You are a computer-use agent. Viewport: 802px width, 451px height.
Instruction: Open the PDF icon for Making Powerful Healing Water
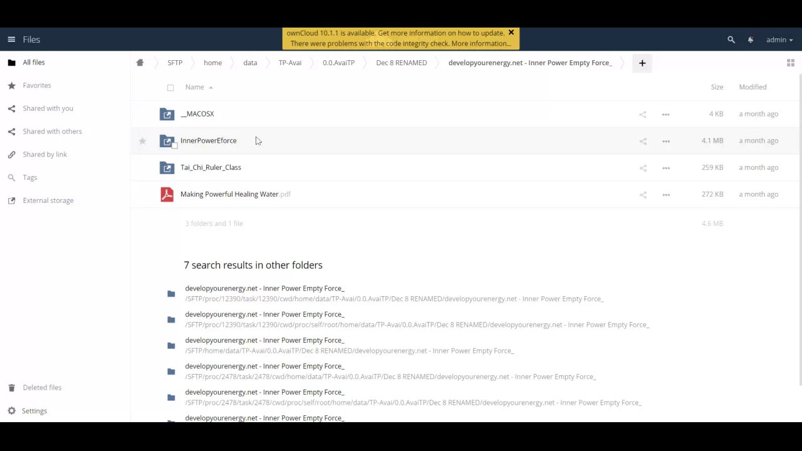point(167,194)
